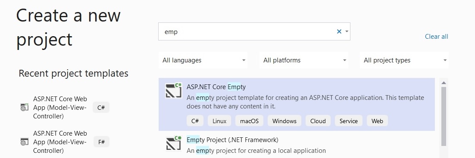Click the Linux tag on ASP.NET Core Empty
This screenshot has height=158, width=475.
tap(219, 121)
